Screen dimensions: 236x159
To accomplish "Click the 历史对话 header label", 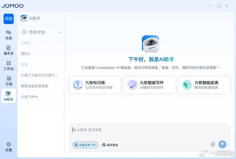I will point(37,32).
